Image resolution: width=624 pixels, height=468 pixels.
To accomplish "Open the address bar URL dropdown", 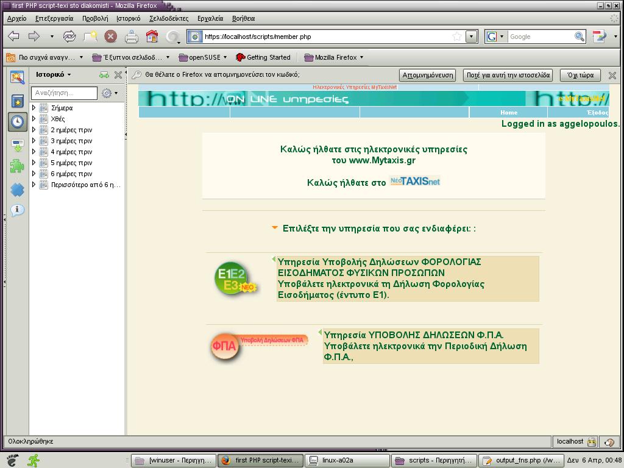I will tap(472, 37).
